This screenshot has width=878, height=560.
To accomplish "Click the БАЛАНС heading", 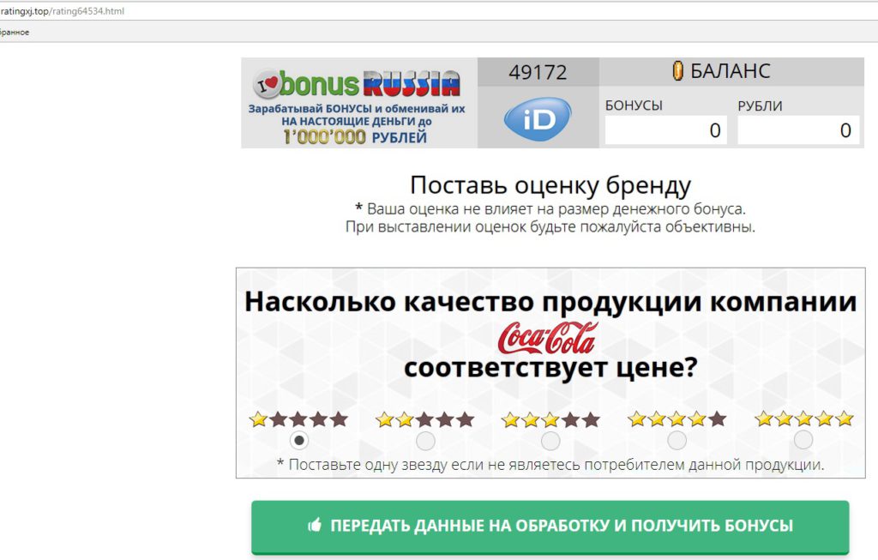I will tap(731, 71).
